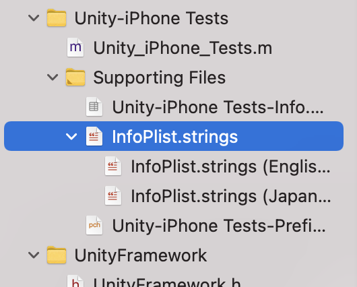Click the plist table file icon

[x=94, y=107]
